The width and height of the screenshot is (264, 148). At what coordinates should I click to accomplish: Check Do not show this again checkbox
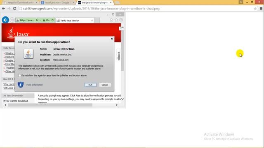tap(20, 76)
